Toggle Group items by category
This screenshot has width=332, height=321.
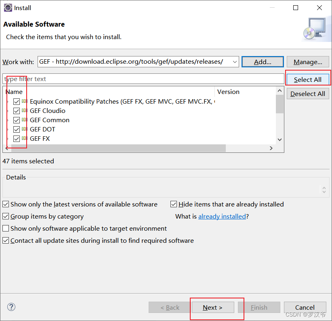click(x=6, y=216)
